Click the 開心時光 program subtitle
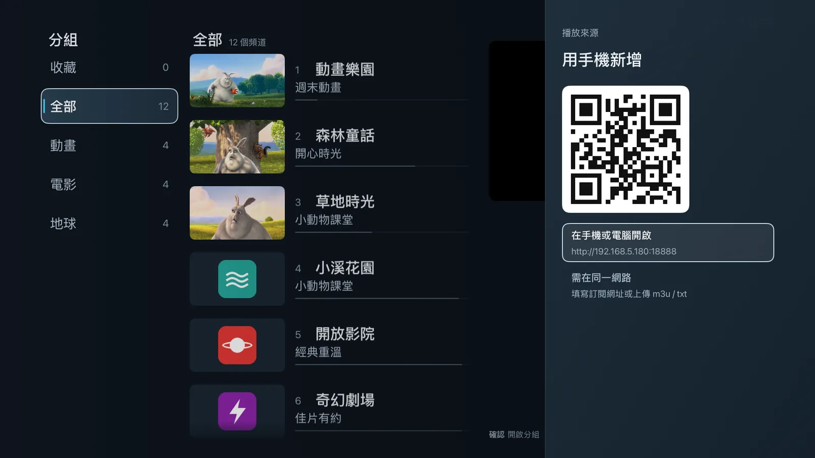815x458 pixels. pyautogui.click(x=318, y=154)
